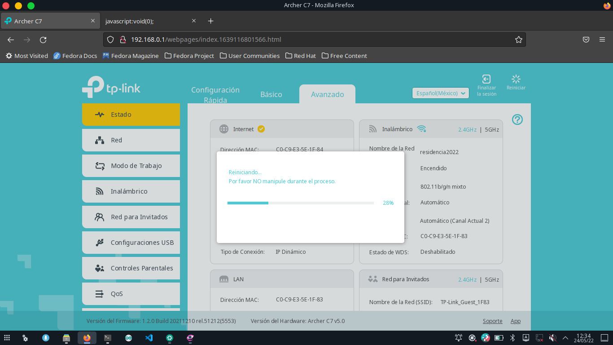Open the Español(México) language dropdown
The width and height of the screenshot is (613, 345).
(441, 93)
